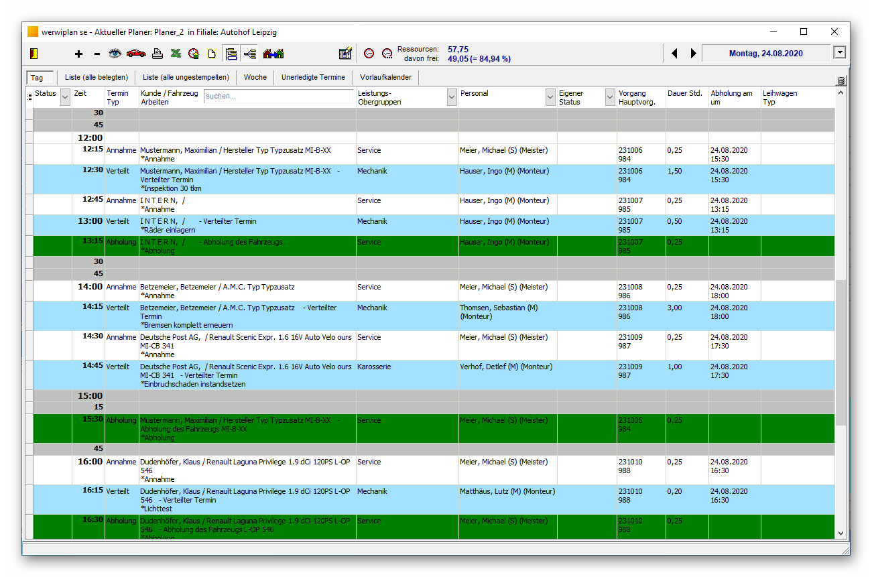Click the house transfer icon in toolbar

273,54
